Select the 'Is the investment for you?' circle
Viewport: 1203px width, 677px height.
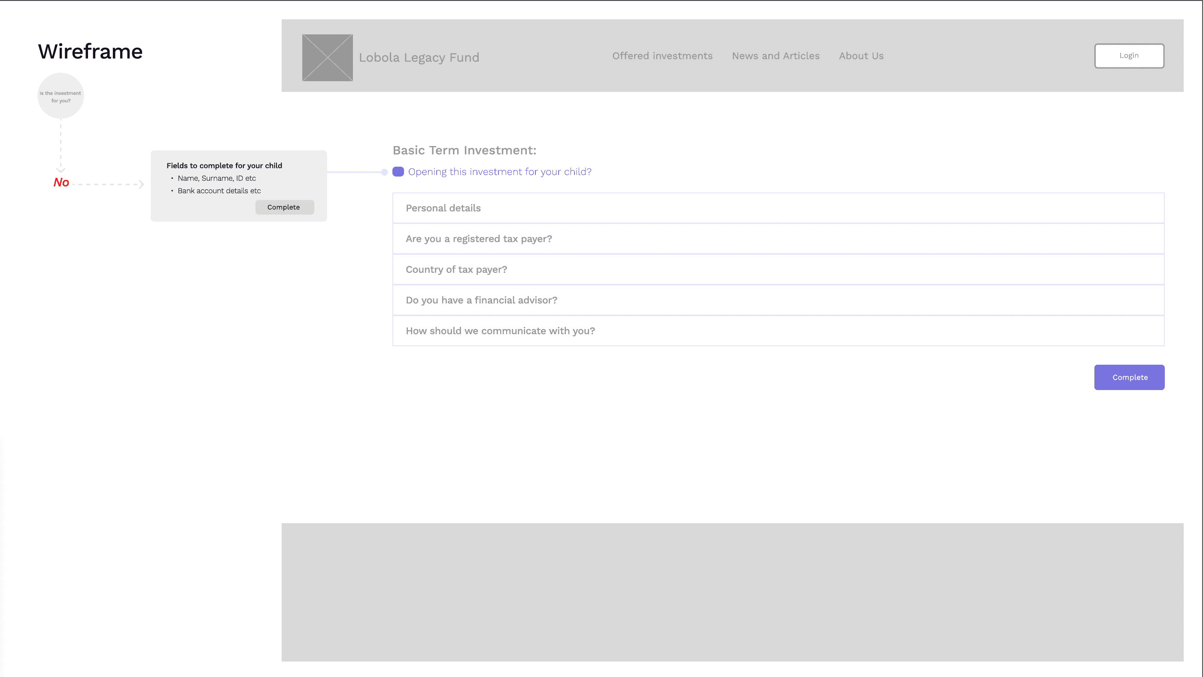pyautogui.click(x=61, y=96)
